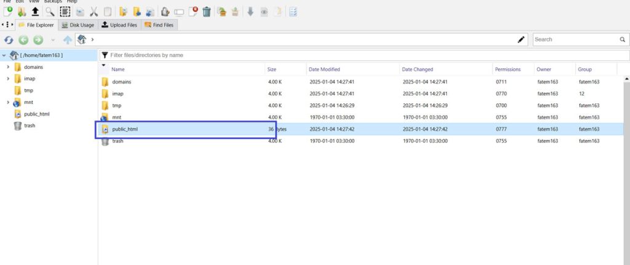Select the imap row in file list
Viewport: 630px width, 265px height.
(x=362, y=93)
